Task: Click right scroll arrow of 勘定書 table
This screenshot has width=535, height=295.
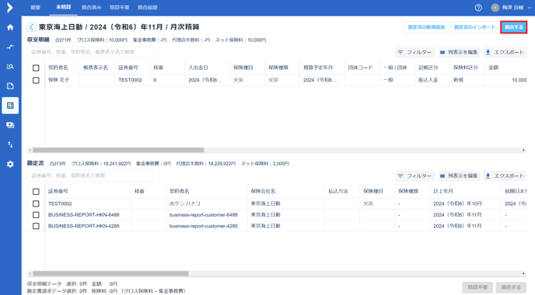Action: (x=523, y=273)
